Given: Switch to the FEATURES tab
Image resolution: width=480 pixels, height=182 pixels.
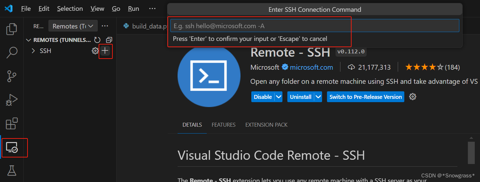Looking at the screenshot, I should (223, 125).
